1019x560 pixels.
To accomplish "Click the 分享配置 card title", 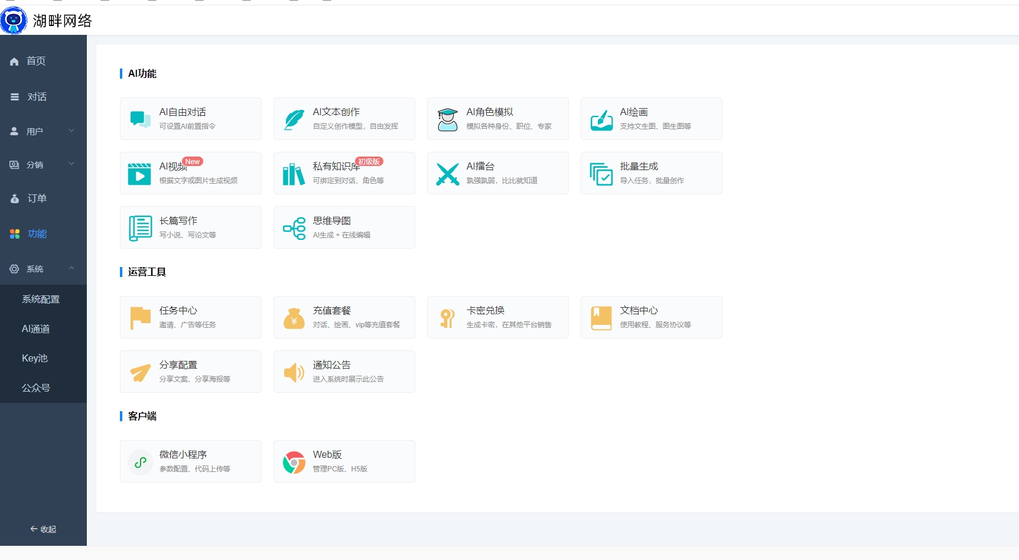I will point(178,365).
